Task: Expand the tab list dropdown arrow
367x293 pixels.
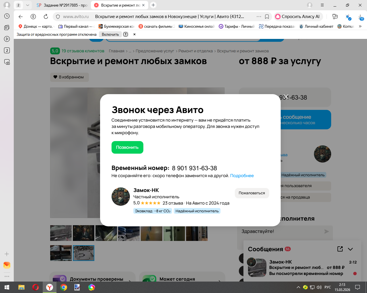Action: point(28,5)
